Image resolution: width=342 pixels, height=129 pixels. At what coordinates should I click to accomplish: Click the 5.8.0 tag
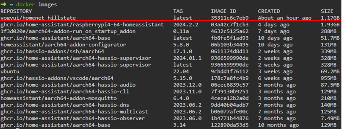coord(181,45)
